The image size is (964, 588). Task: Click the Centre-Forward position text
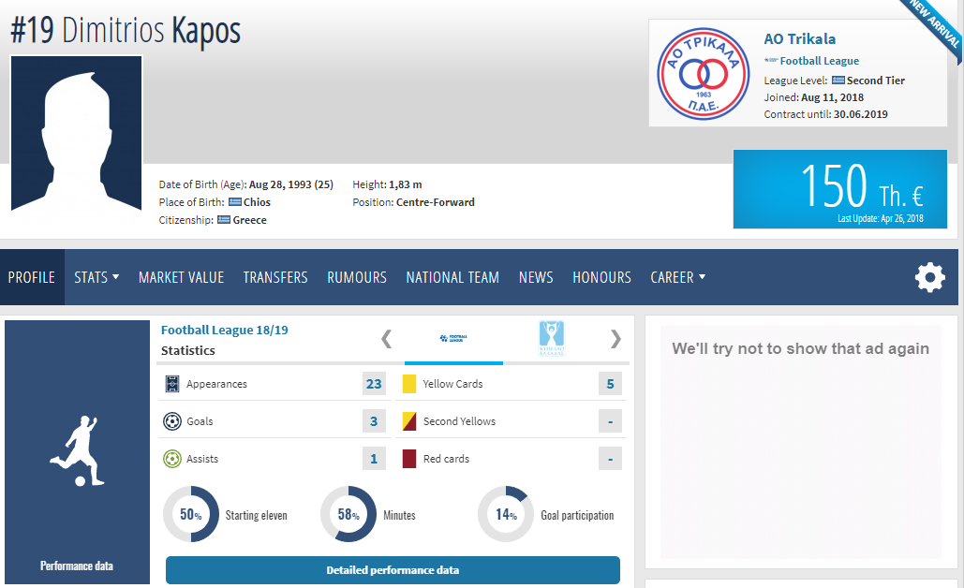(x=436, y=202)
